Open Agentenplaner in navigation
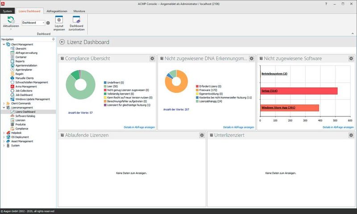357x214 pixels. pyautogui.click(x=24, y=70)
